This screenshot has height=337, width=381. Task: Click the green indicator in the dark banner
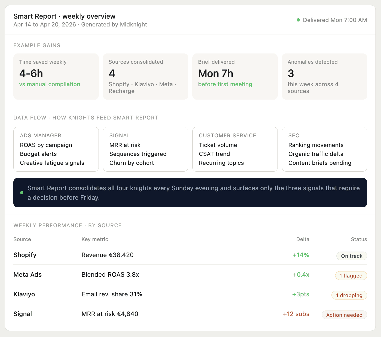click(22, 192)
